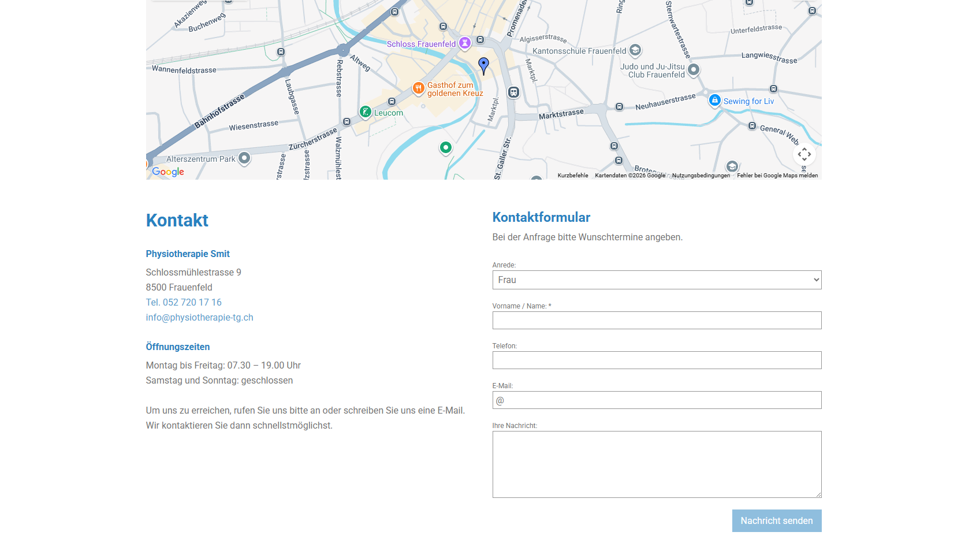Click the blue location pin marker on the map
Image resolution: width=965 pixels, height=543 pixels.
(x=484, y=66)
